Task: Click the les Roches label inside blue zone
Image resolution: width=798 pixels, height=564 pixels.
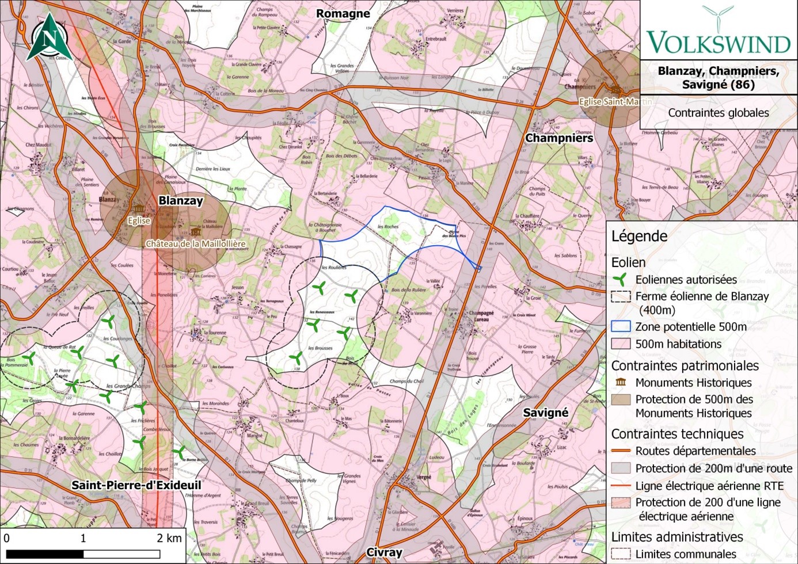Action: point(388,227)
